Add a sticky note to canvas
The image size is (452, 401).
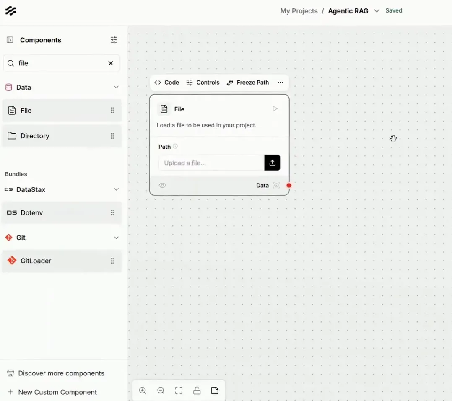point(215,391)
